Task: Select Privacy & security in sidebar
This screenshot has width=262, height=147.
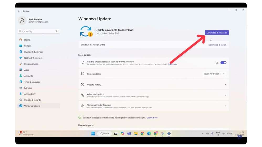Action: 39,100
